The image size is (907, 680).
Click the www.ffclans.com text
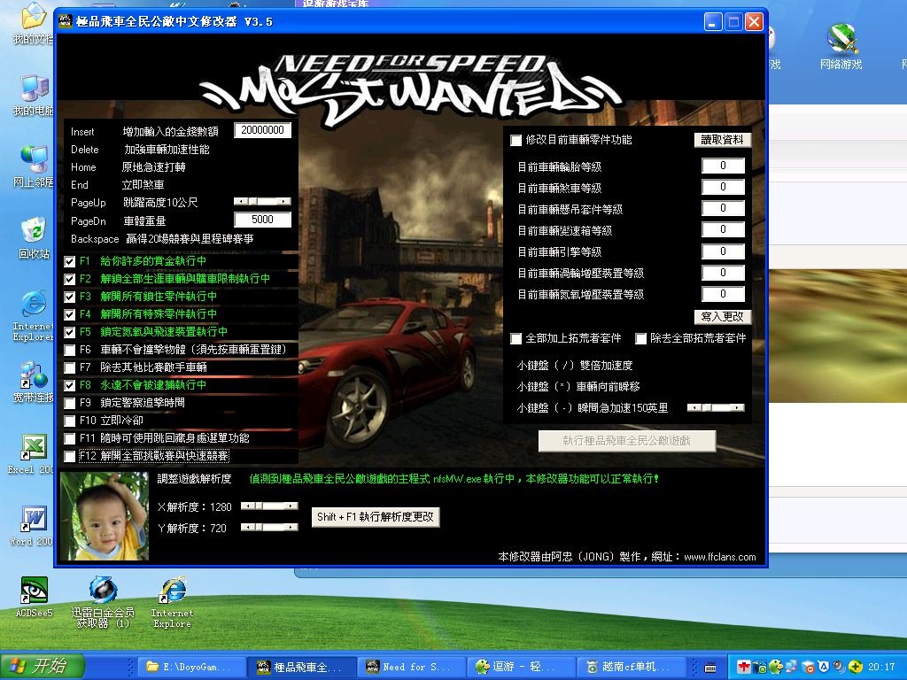[719, 558]
